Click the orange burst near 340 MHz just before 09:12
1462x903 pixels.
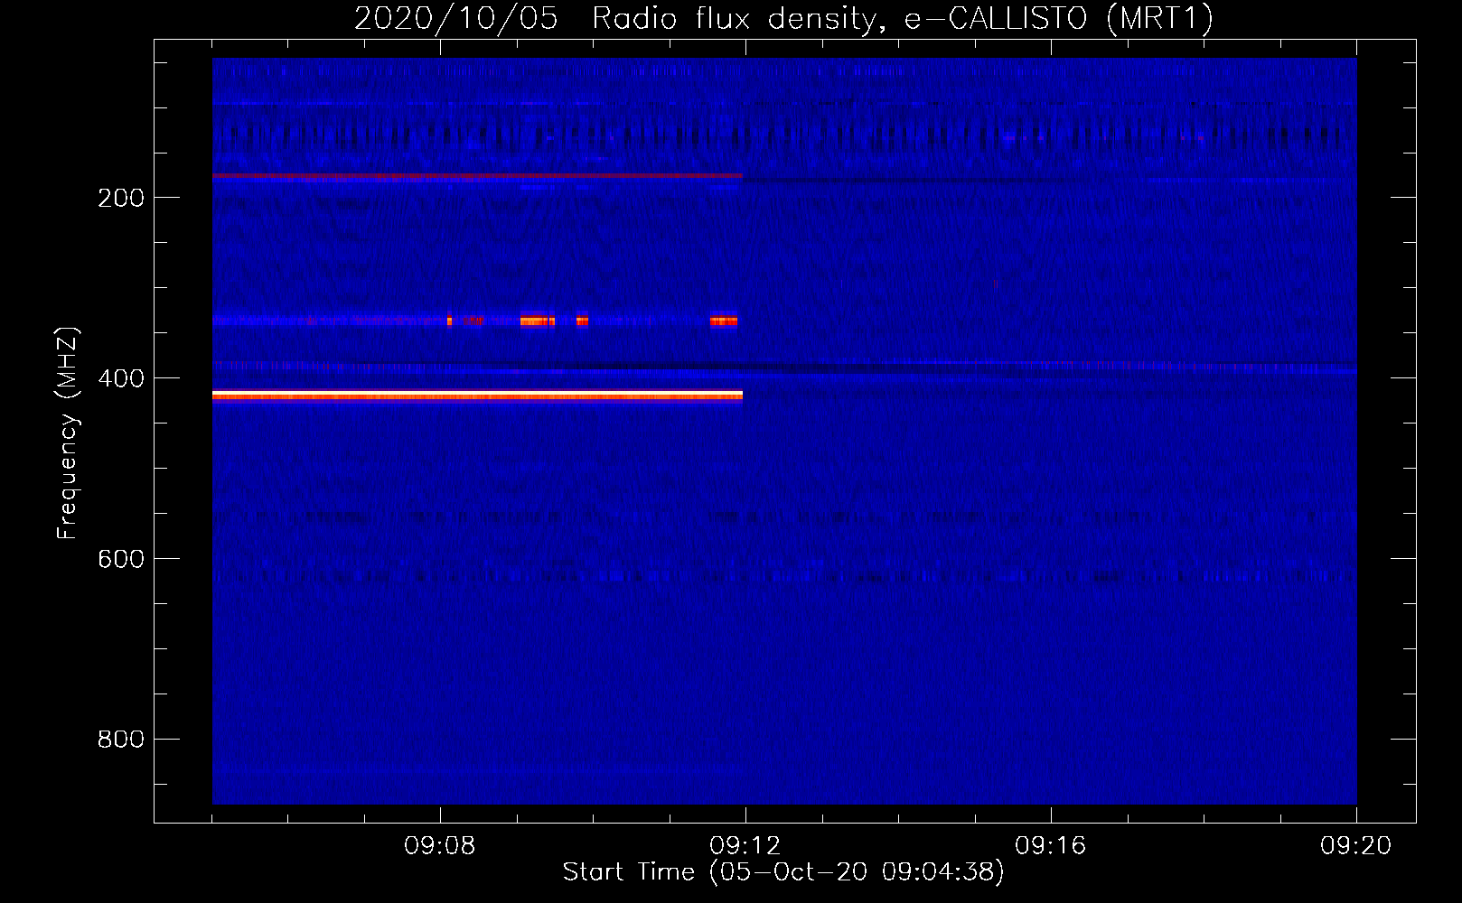pos(724,321)
